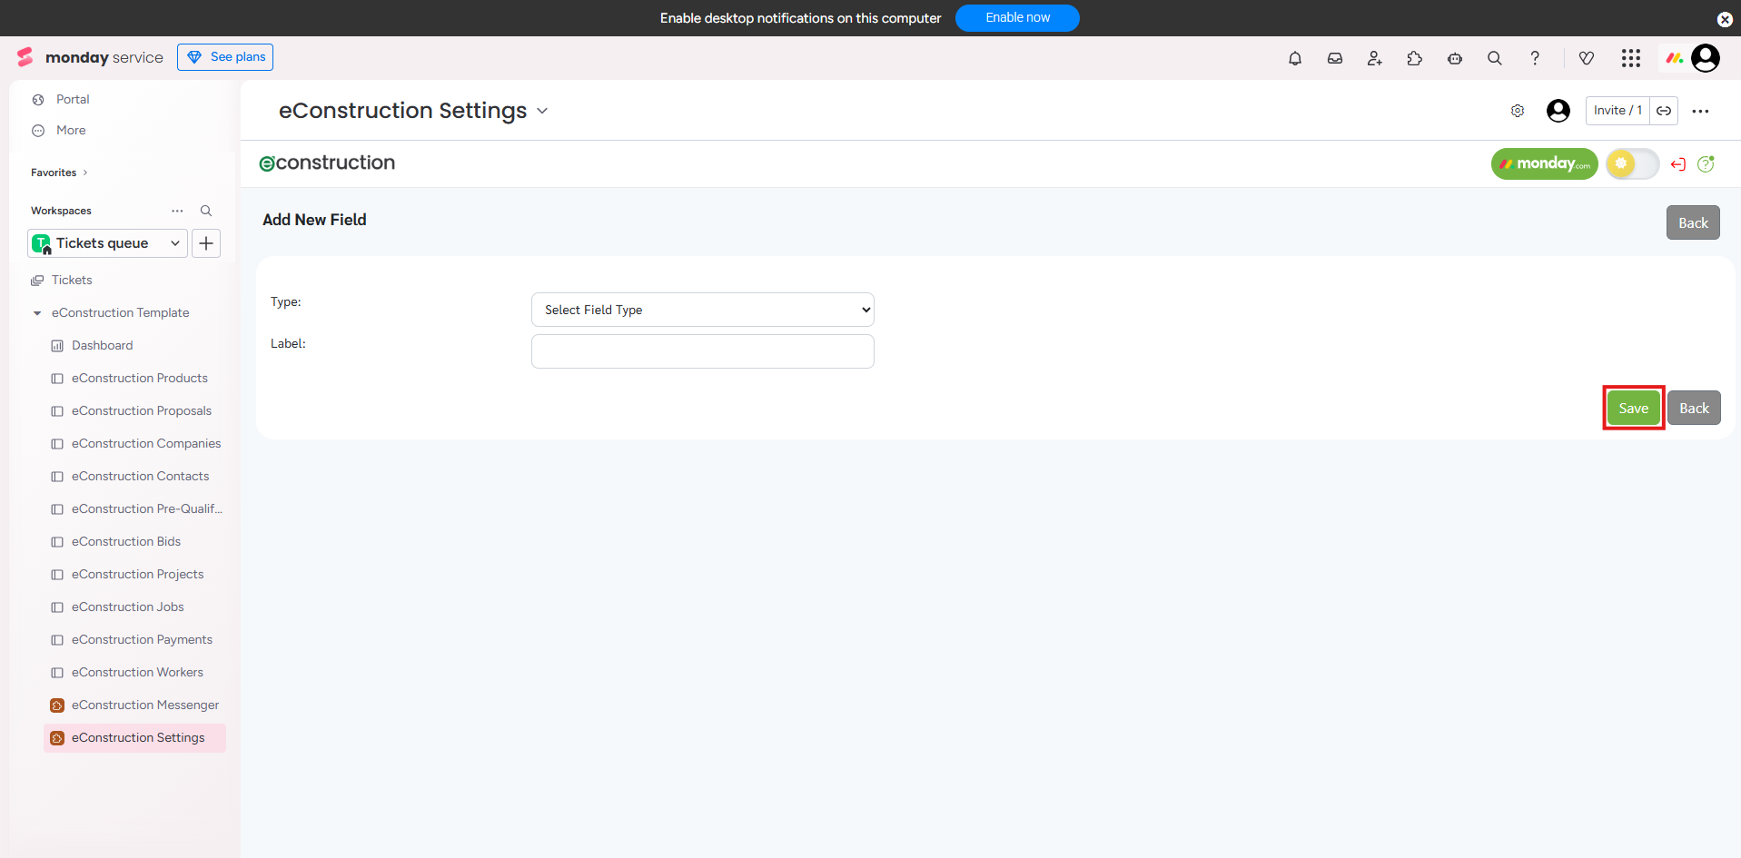Screen dimensions: 1741x858
Task: Click the red logout arrow icon
Action: point(1677,164)
